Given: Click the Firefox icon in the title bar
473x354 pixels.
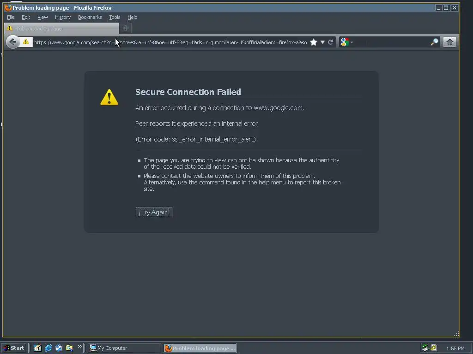Looking at the screenshot, I should click(x=8, y=7).
